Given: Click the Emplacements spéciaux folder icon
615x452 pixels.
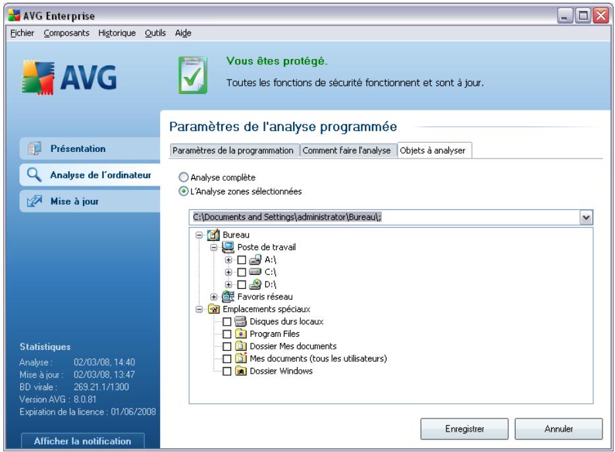Looking at the screenshot, I should tap(214, 309).
